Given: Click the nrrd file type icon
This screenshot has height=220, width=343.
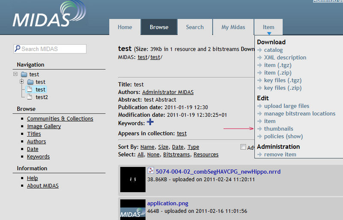Looking at the screenshot, I should pyautogui.click(x=150, y=171).
